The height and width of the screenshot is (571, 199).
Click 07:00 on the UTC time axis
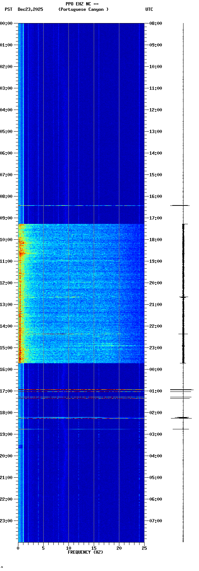coord(156,521)
